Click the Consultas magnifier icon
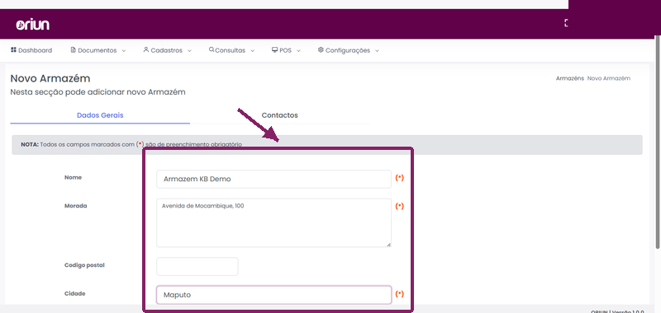 coord(212,49)
